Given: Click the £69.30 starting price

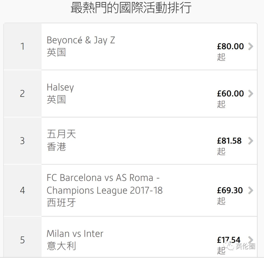Looking at the screenshot, I should click(230, 190).
